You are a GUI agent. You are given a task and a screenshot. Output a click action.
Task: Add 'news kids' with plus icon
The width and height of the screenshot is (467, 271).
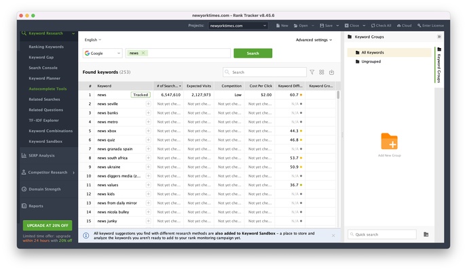pos(148,194)
